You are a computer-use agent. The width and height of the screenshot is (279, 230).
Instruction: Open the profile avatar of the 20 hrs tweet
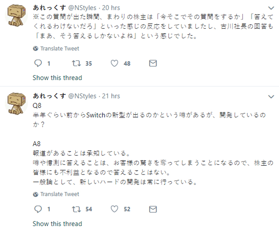(16, 15)
